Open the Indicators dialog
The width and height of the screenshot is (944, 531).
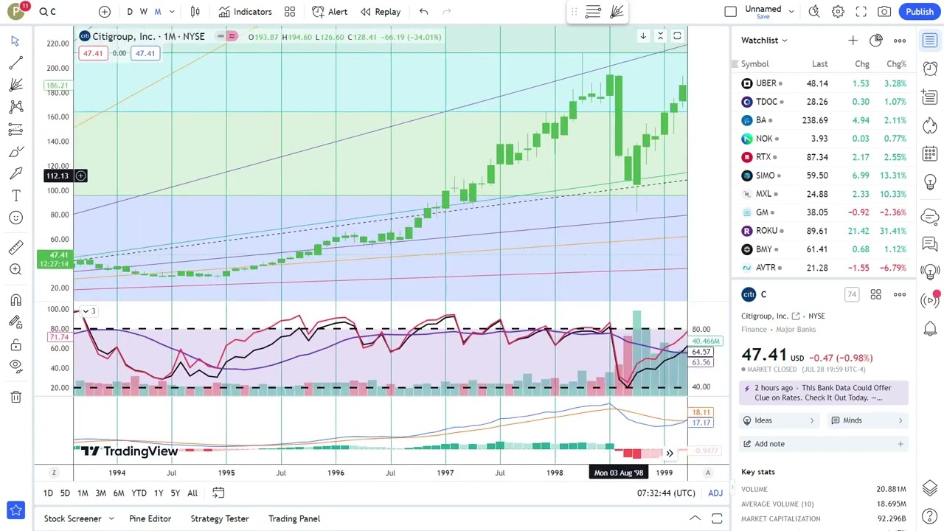245,12
